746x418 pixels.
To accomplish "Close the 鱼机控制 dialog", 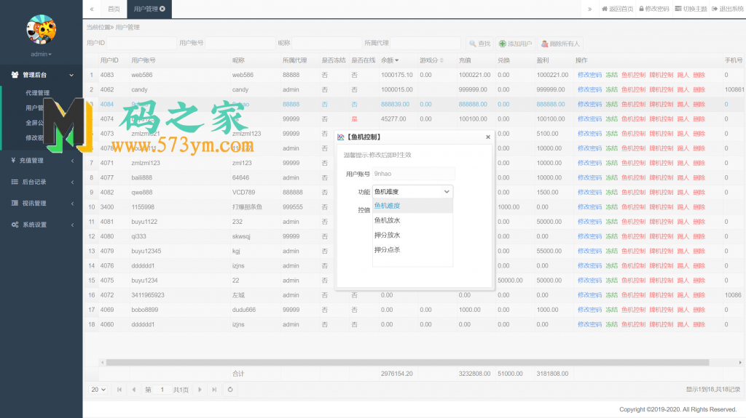I will click(488, 137).
